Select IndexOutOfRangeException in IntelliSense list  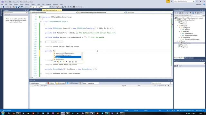(x=67, y=55)
